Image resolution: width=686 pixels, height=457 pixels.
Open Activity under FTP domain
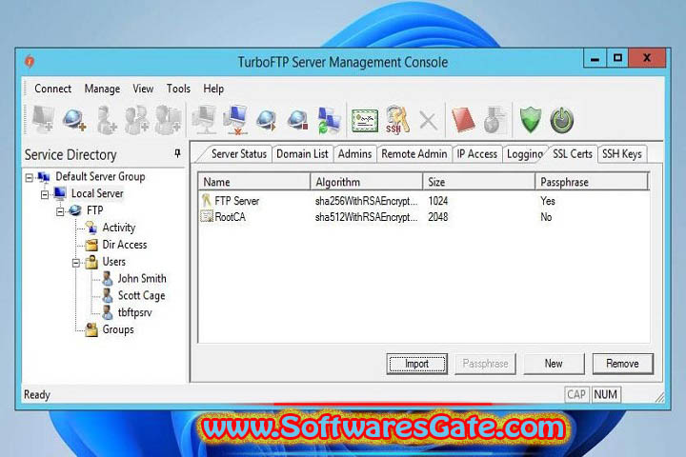[x=118, y=228]
